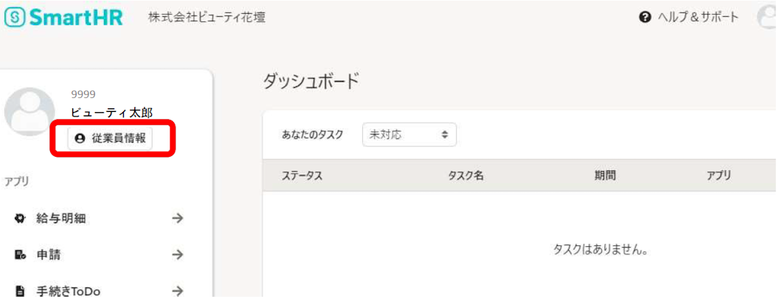779x305 pixels.
Task: Click the 手続きToDo file icon
Action: pyautogui.click(x=21, y=291)
